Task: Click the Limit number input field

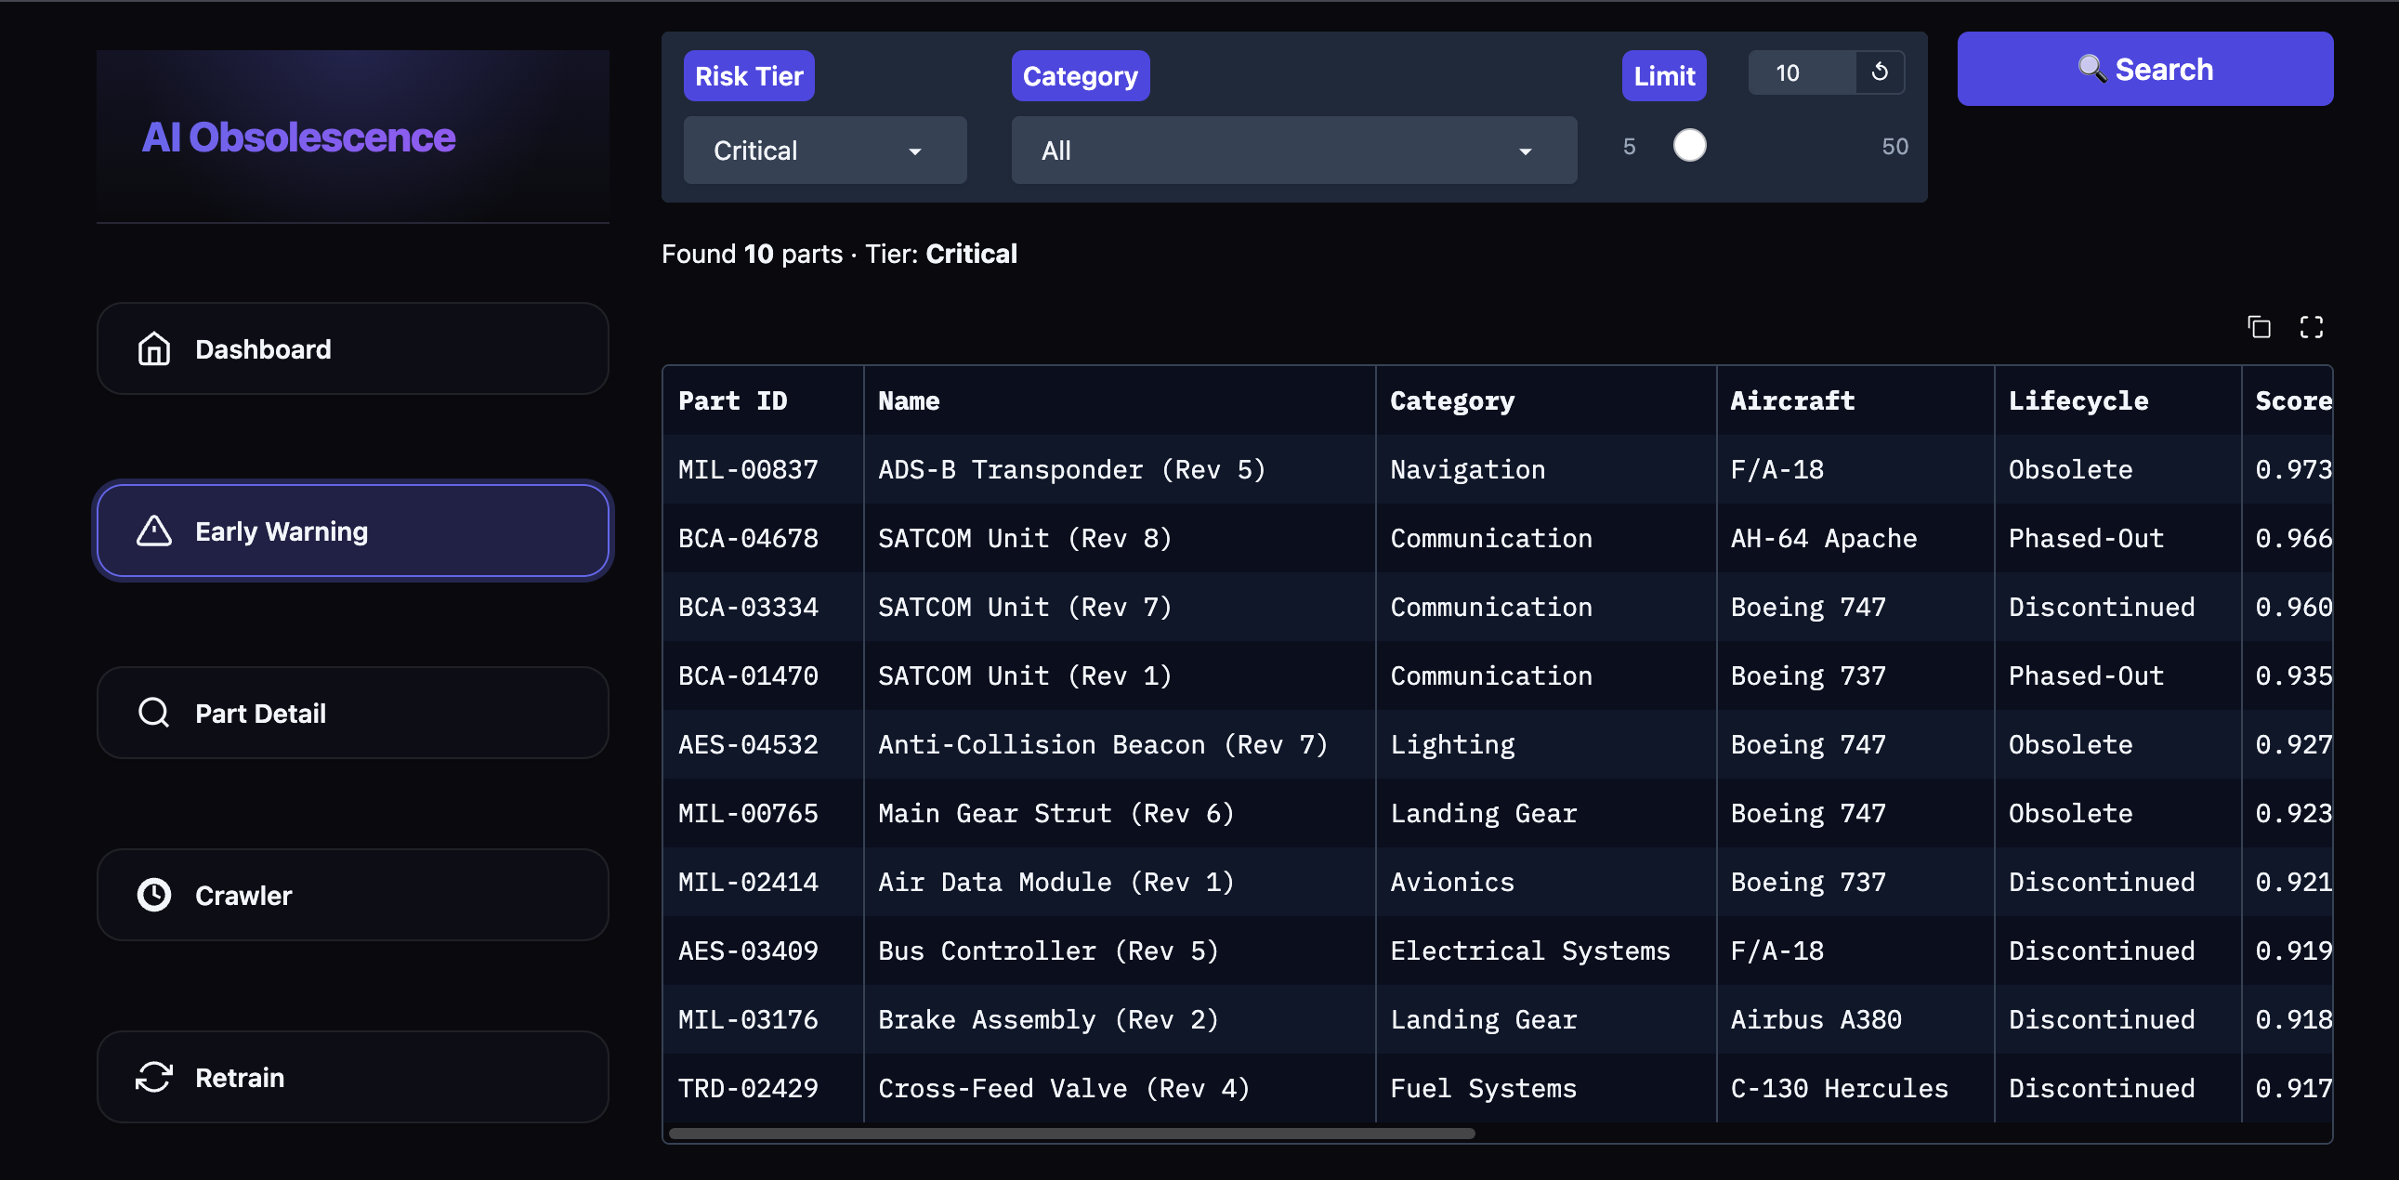Action: click(1803, 72)
